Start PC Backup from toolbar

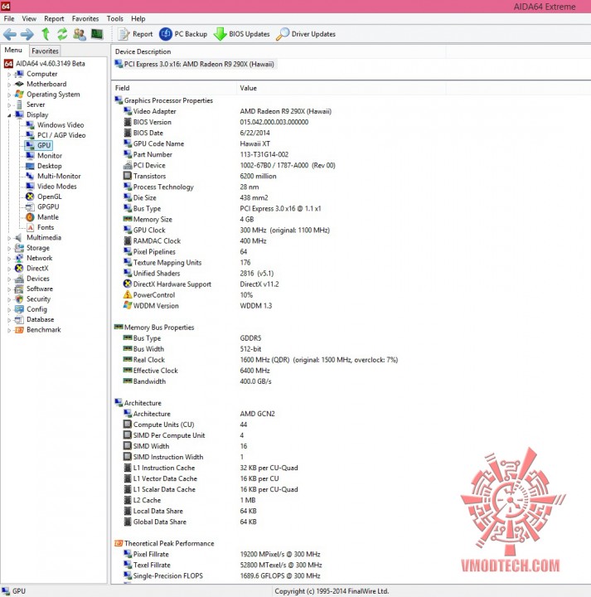(x=183, y=34)
